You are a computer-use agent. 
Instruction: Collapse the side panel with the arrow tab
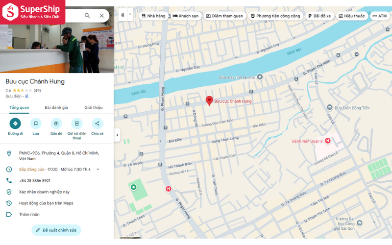point(117,135)
